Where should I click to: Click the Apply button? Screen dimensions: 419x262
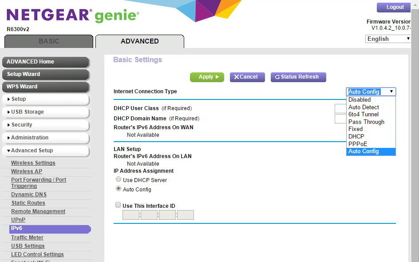tap(207, 77)
